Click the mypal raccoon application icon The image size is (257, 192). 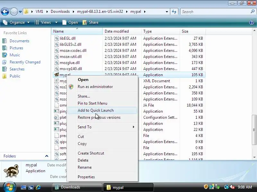point(57,75)
